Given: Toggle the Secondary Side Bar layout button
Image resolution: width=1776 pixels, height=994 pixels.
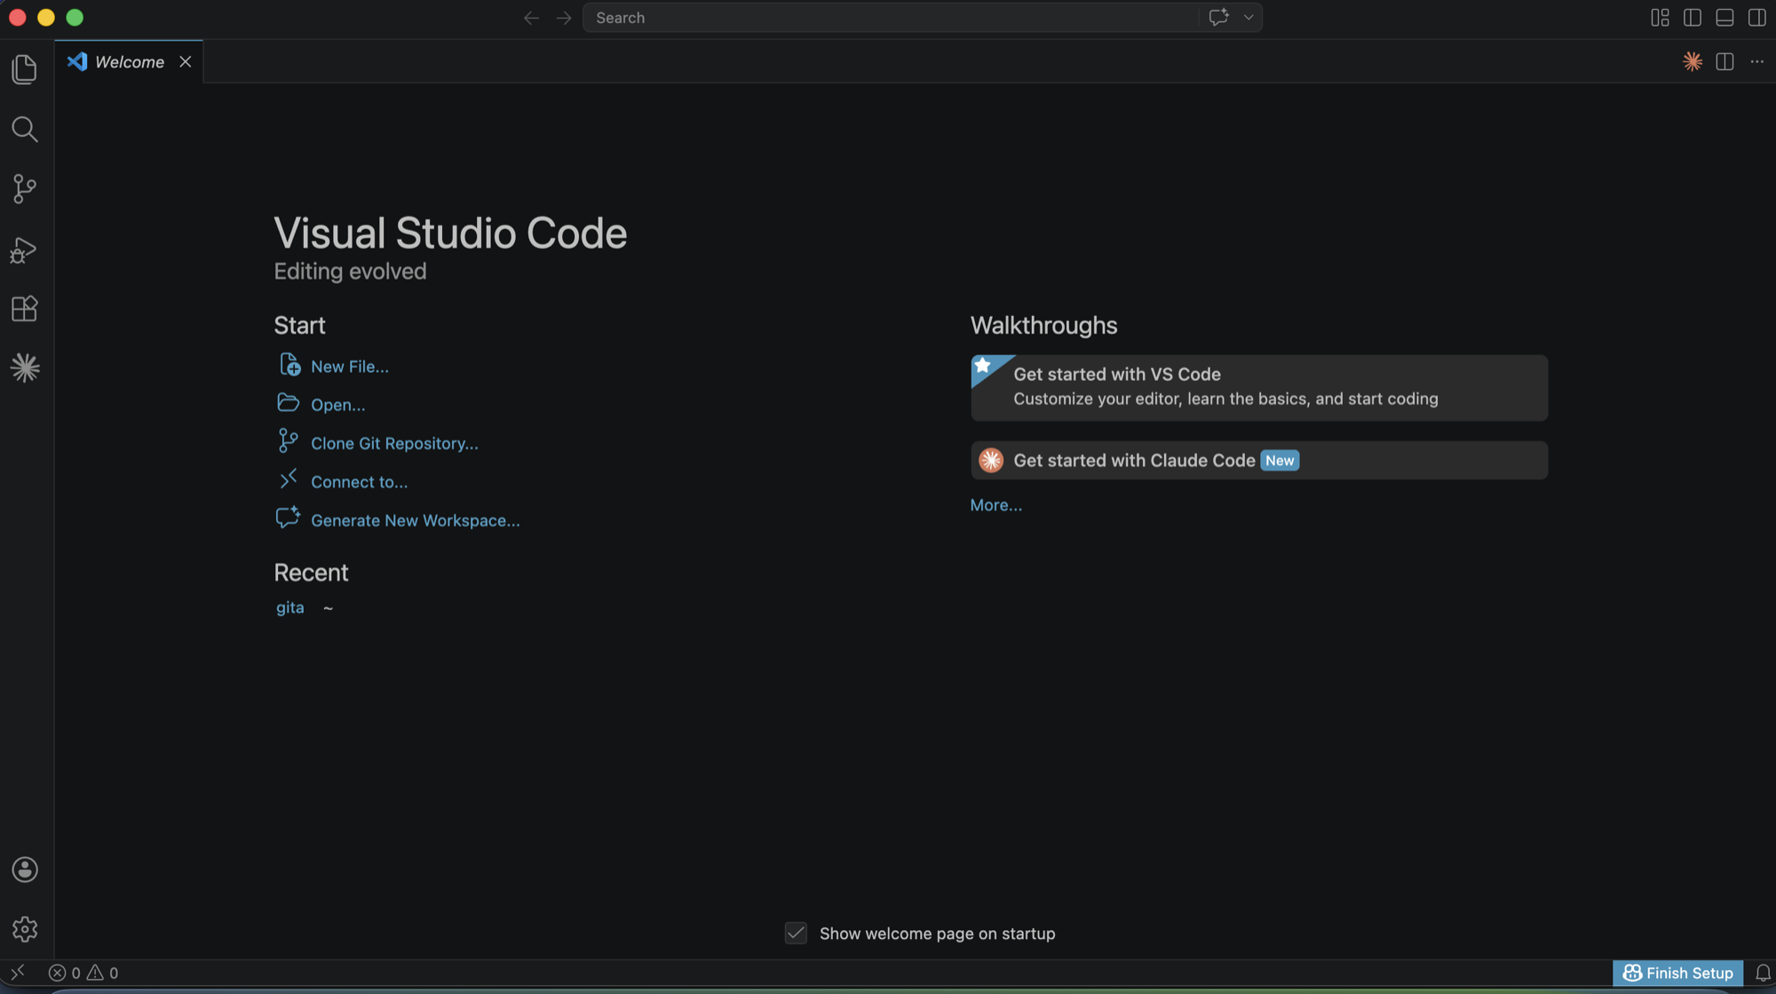Looking at the screenshot, I should (x=1756, y=18).
